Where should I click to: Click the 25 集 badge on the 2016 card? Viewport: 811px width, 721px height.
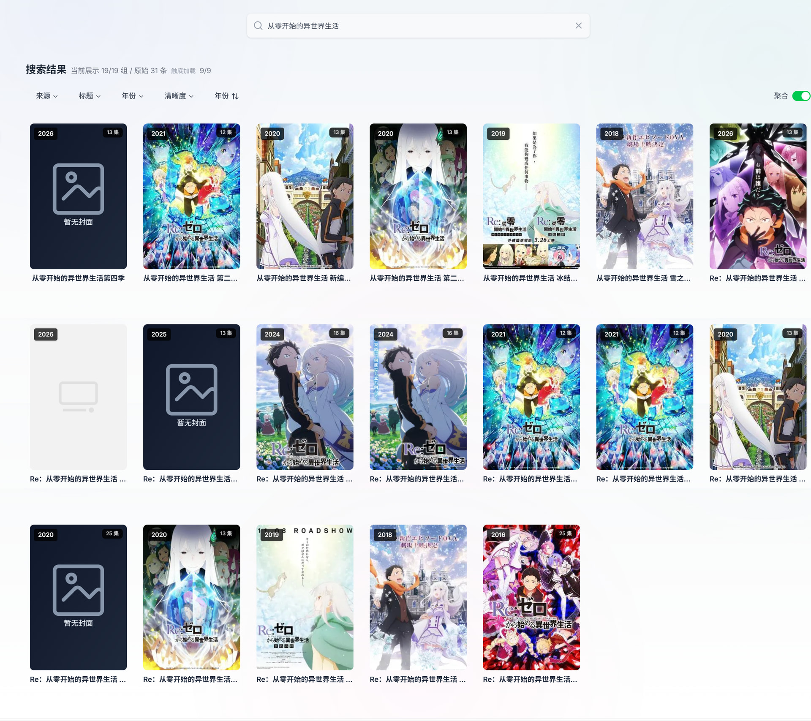point(565,533)
